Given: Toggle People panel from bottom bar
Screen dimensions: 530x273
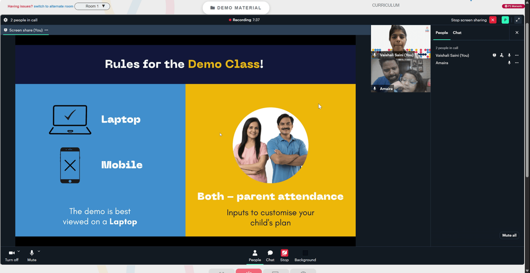Looking at the screenshot, I should (x=255, y=256).
